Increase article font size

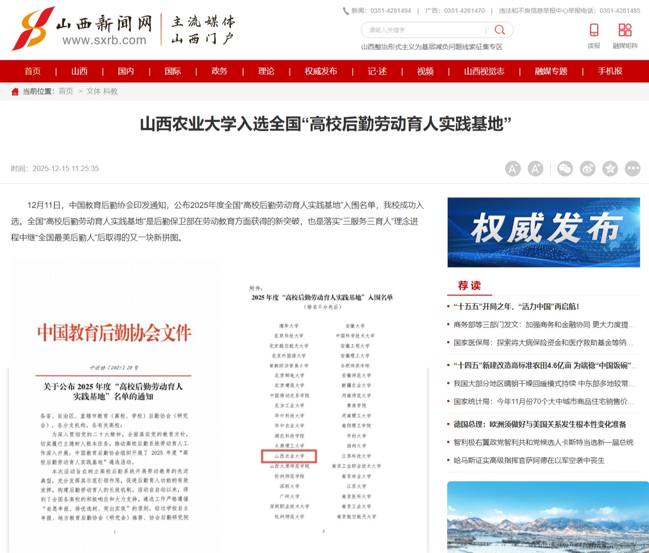pos(535,169)
